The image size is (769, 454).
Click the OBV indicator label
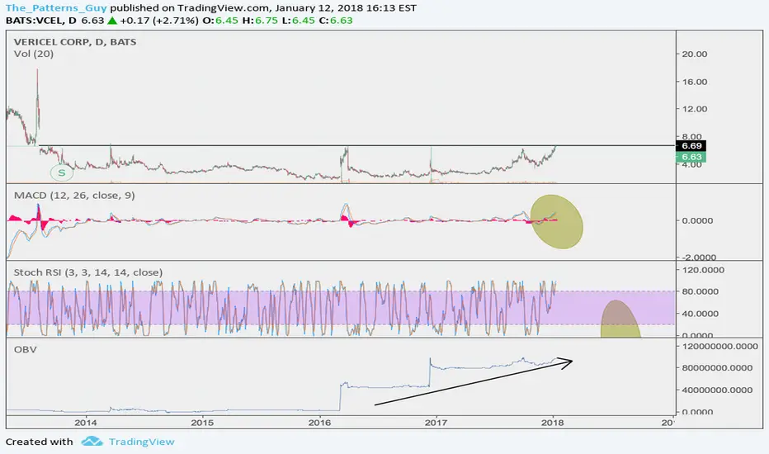point(25,349)
